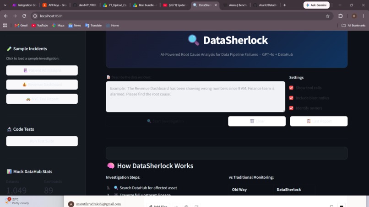Reload the current page

click(24, 16)
